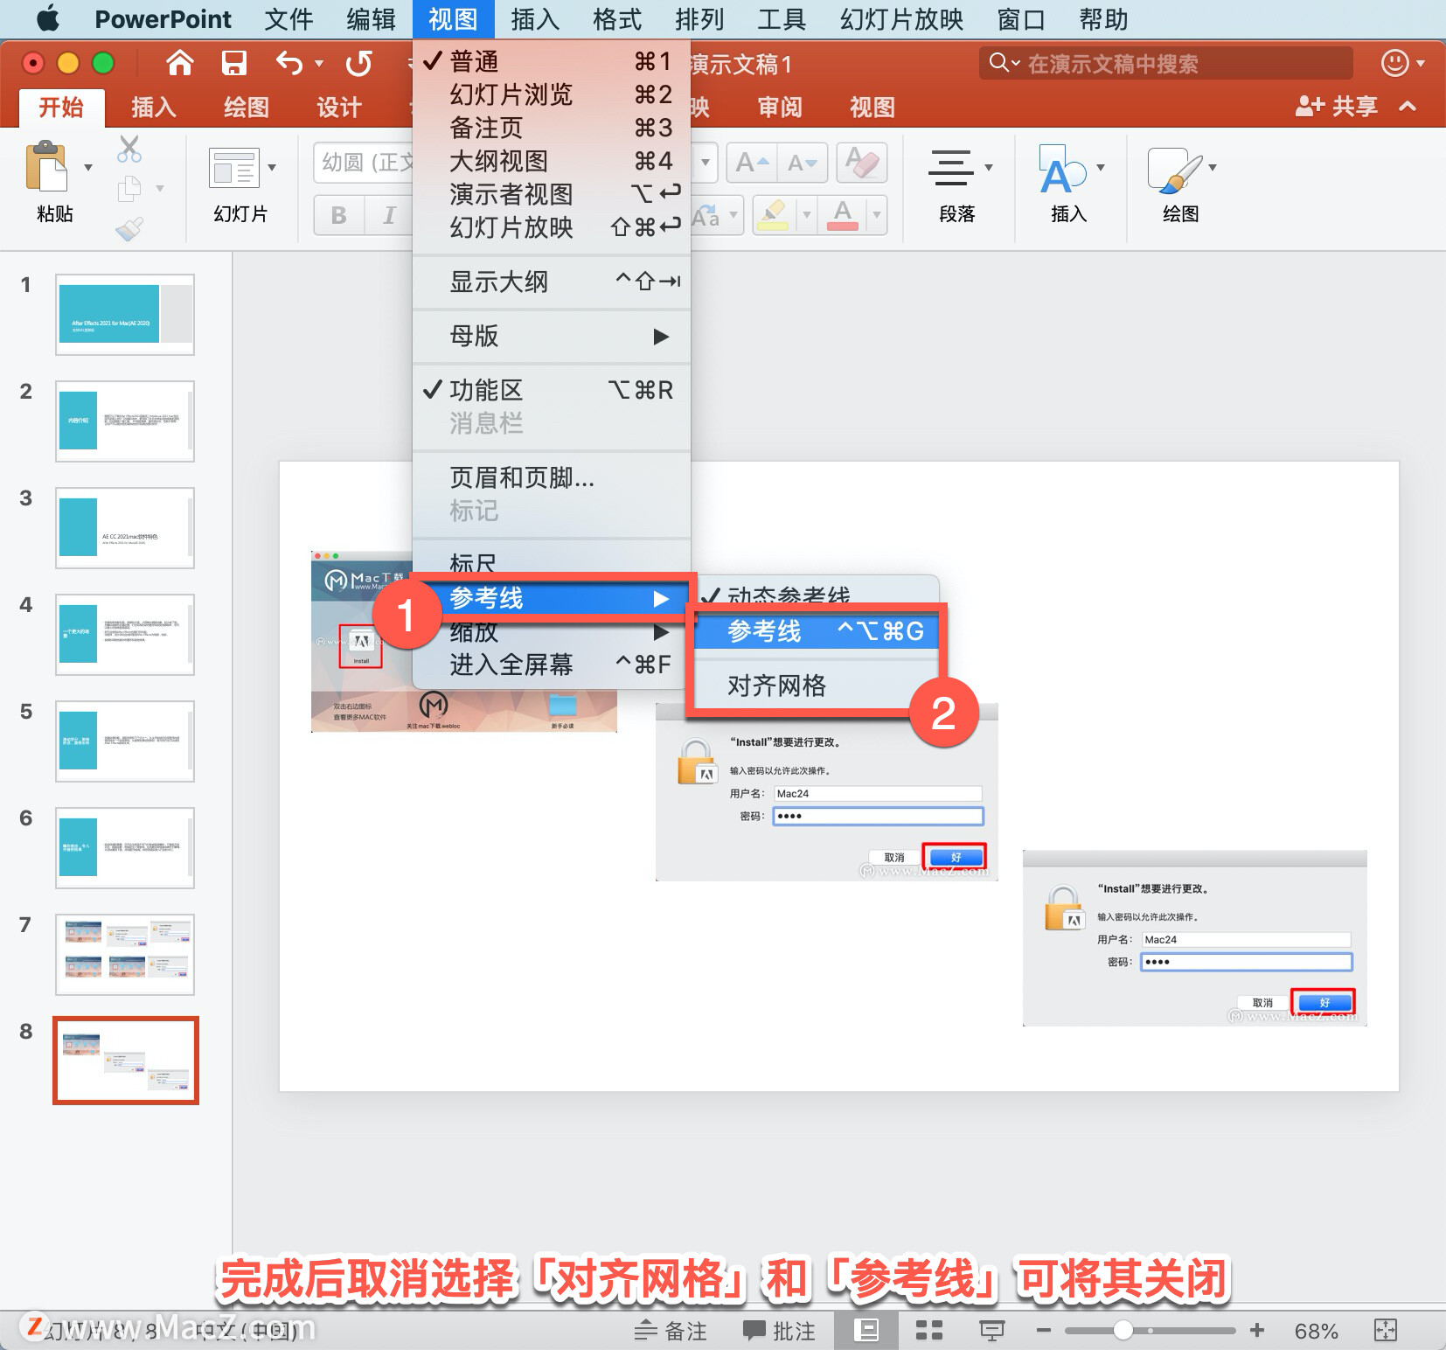Screen dimensions: 1446x1350
Task: Click the Paste clipboard icon
Action: coord(47,166)
